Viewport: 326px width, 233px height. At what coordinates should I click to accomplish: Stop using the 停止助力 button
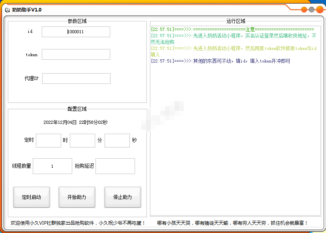122,197
